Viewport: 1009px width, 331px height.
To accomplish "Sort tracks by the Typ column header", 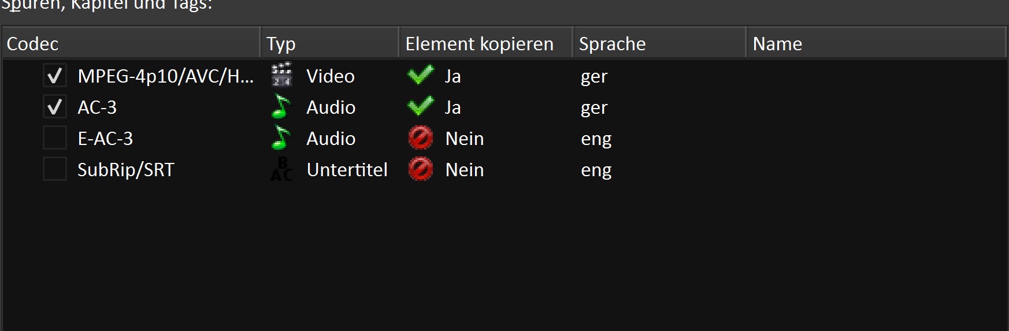I will [329, 44].
